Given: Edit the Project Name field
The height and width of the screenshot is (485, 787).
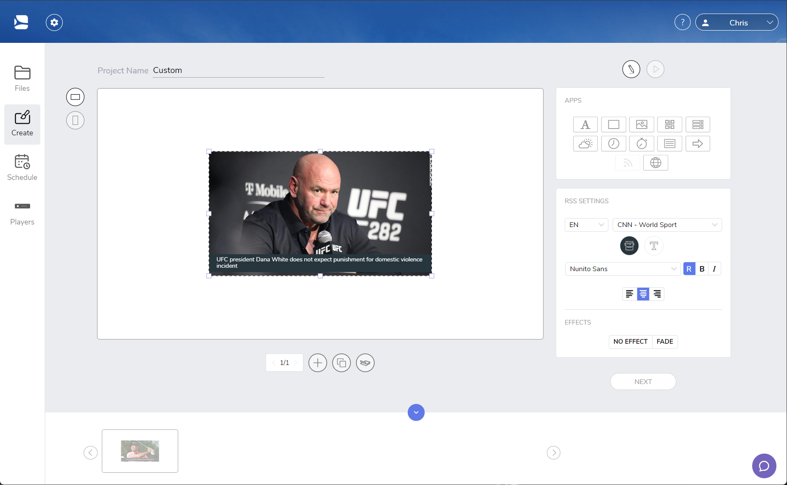Looking at the screenshot, I should tap(238, 70).
